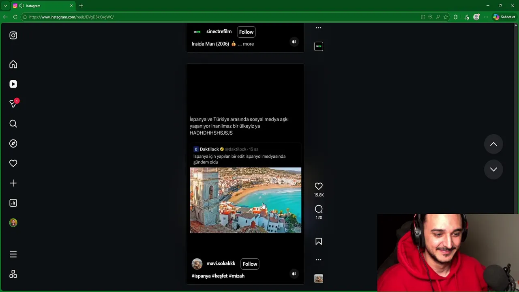Viewport: 519px width, 292px height.
Task: Open More hamburger menu in sidebar
Action: click(x=13, y=254)
